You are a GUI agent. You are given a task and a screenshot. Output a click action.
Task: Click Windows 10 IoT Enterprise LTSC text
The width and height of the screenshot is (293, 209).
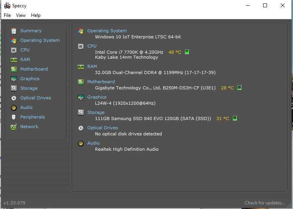138,37
